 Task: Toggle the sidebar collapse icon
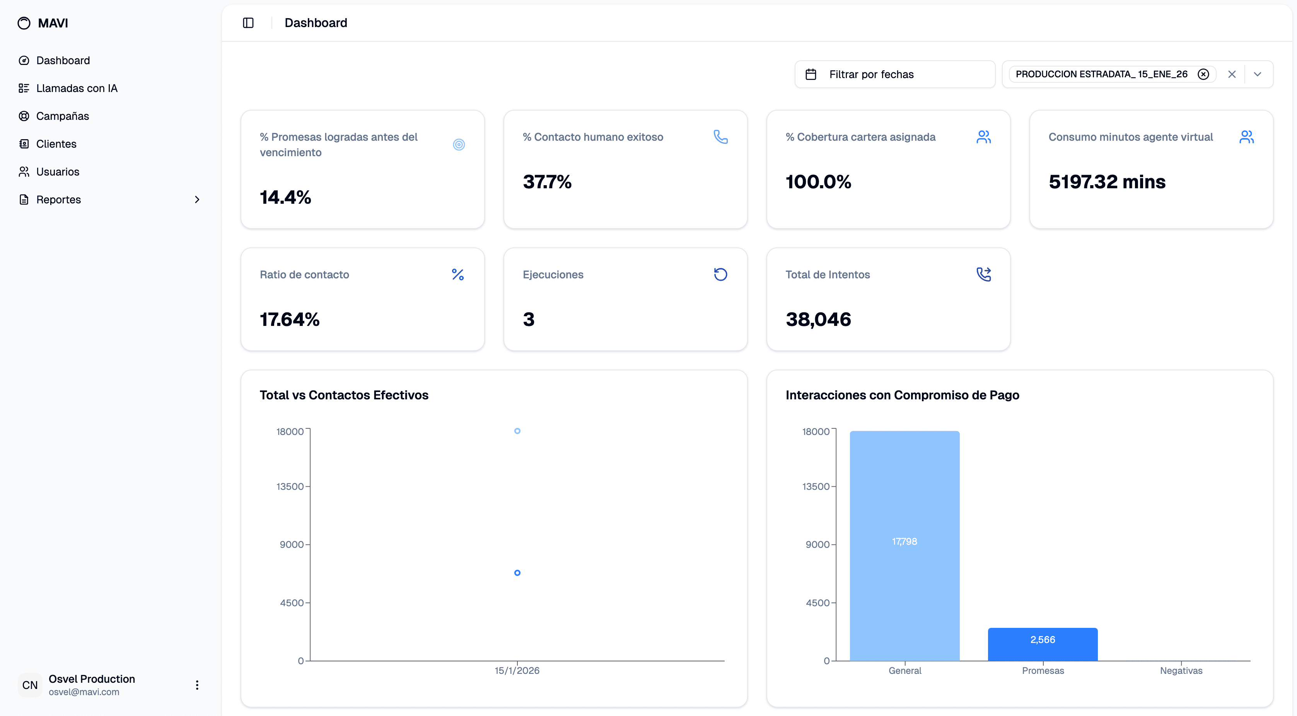click(x=248, y=23)
